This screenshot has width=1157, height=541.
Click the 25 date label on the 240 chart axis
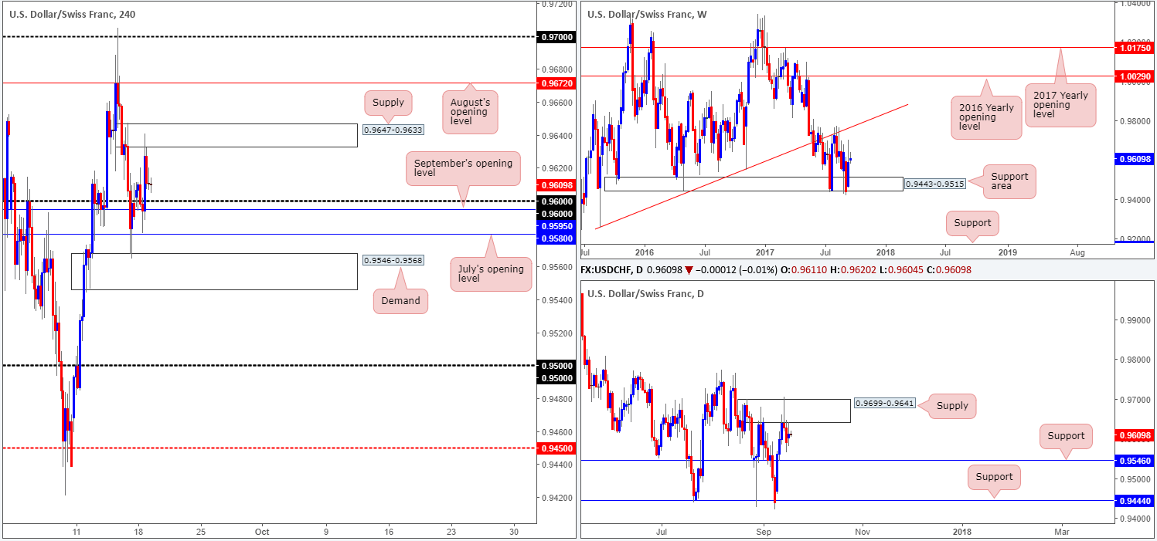point(201,532)
